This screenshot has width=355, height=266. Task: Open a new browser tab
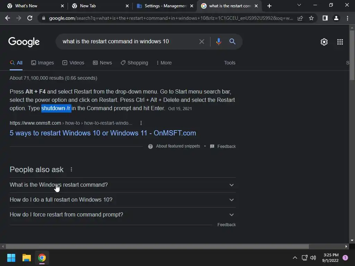[269, 6]
